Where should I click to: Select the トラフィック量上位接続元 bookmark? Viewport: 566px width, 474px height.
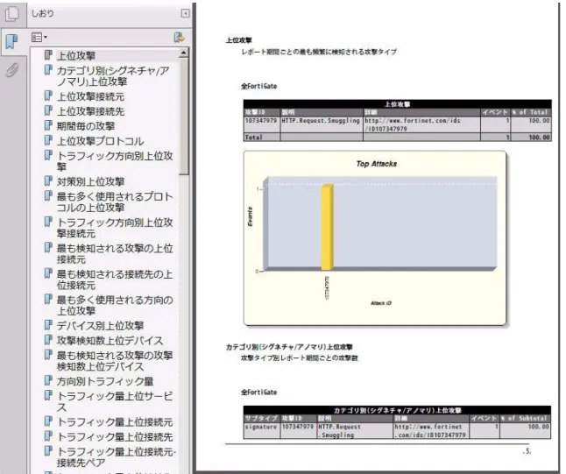click(x=115, y=422)
